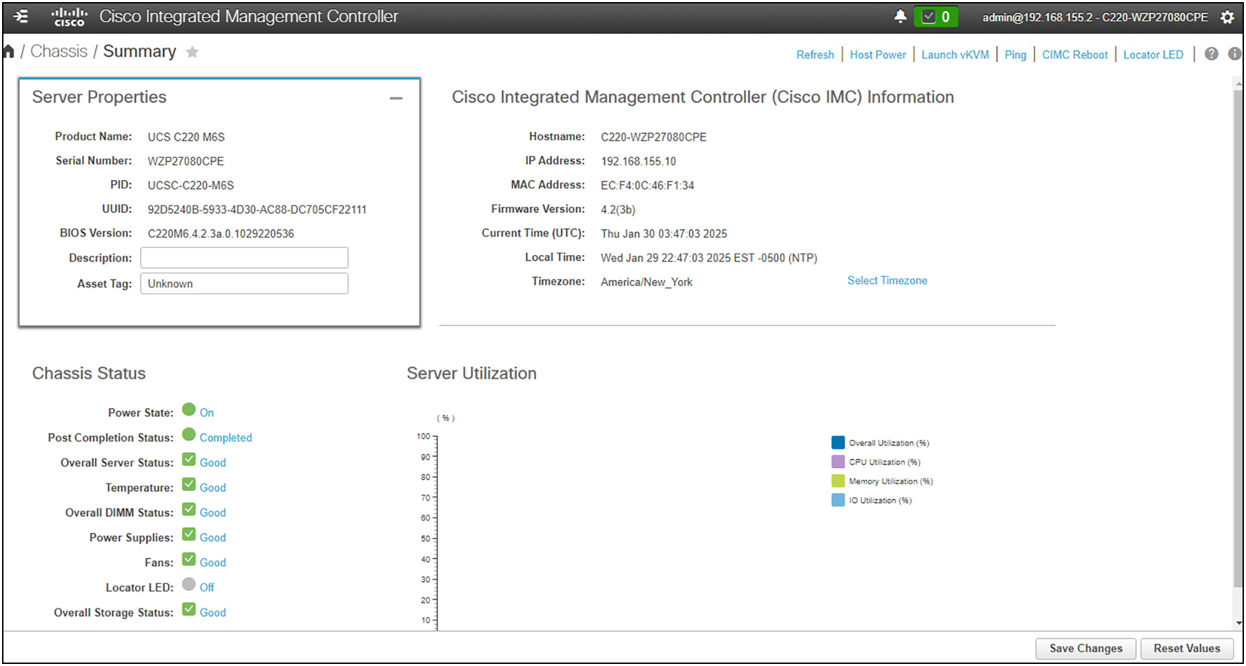This screenshot has width=1246, height=666.
Task: Click the Summary breadcrumb
Action: pos(139,52)
